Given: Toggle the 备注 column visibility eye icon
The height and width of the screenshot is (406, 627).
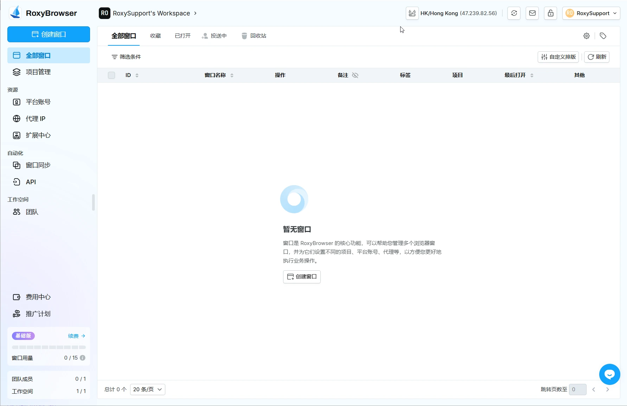Looking at the screenshot, I should pyautogui.click(x=355, y=75).
